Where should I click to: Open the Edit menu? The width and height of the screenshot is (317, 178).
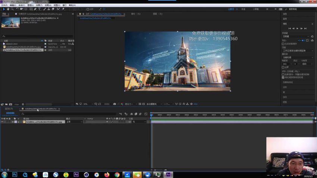point(13,5)
